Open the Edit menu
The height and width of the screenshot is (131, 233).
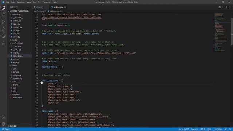point(13,2)
